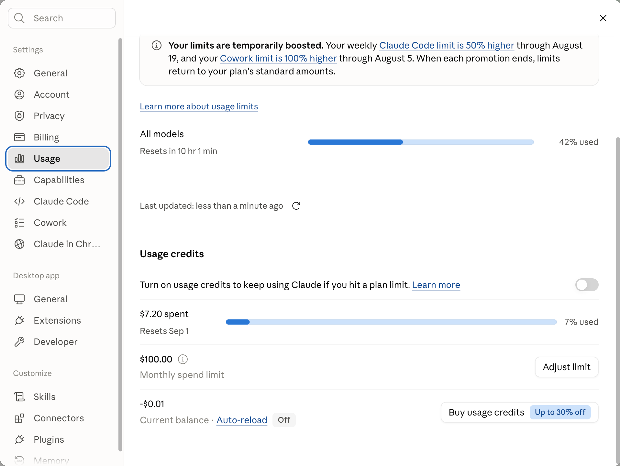Viewport: 620px width, 466px height.
Task: Open Extensions under Desktop app
Action: point(58,320)
